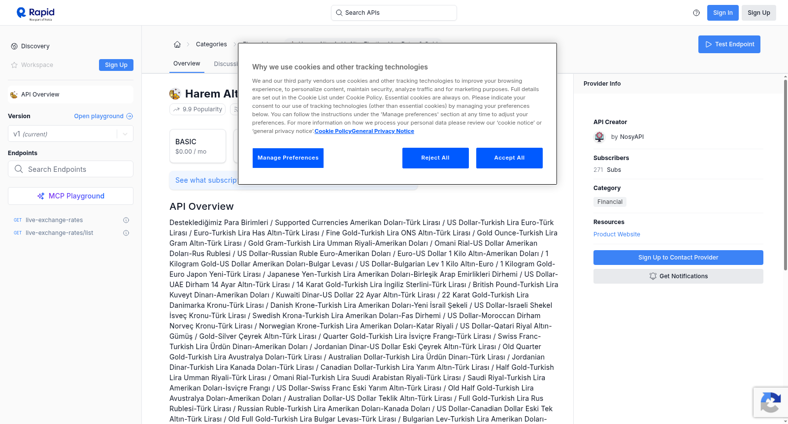Click the magnifier icon in Search APIs

[339, 13]
